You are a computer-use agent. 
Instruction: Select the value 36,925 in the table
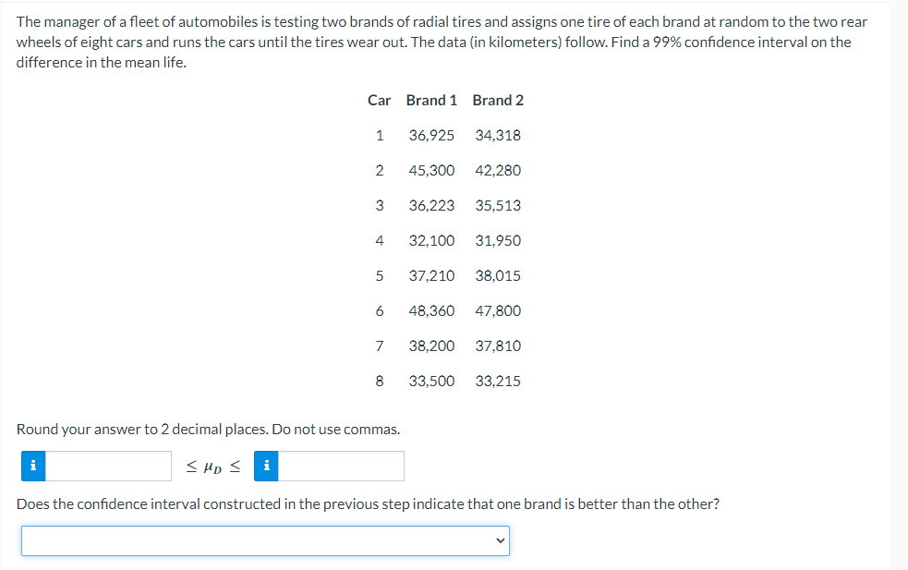tap(431, 135)
